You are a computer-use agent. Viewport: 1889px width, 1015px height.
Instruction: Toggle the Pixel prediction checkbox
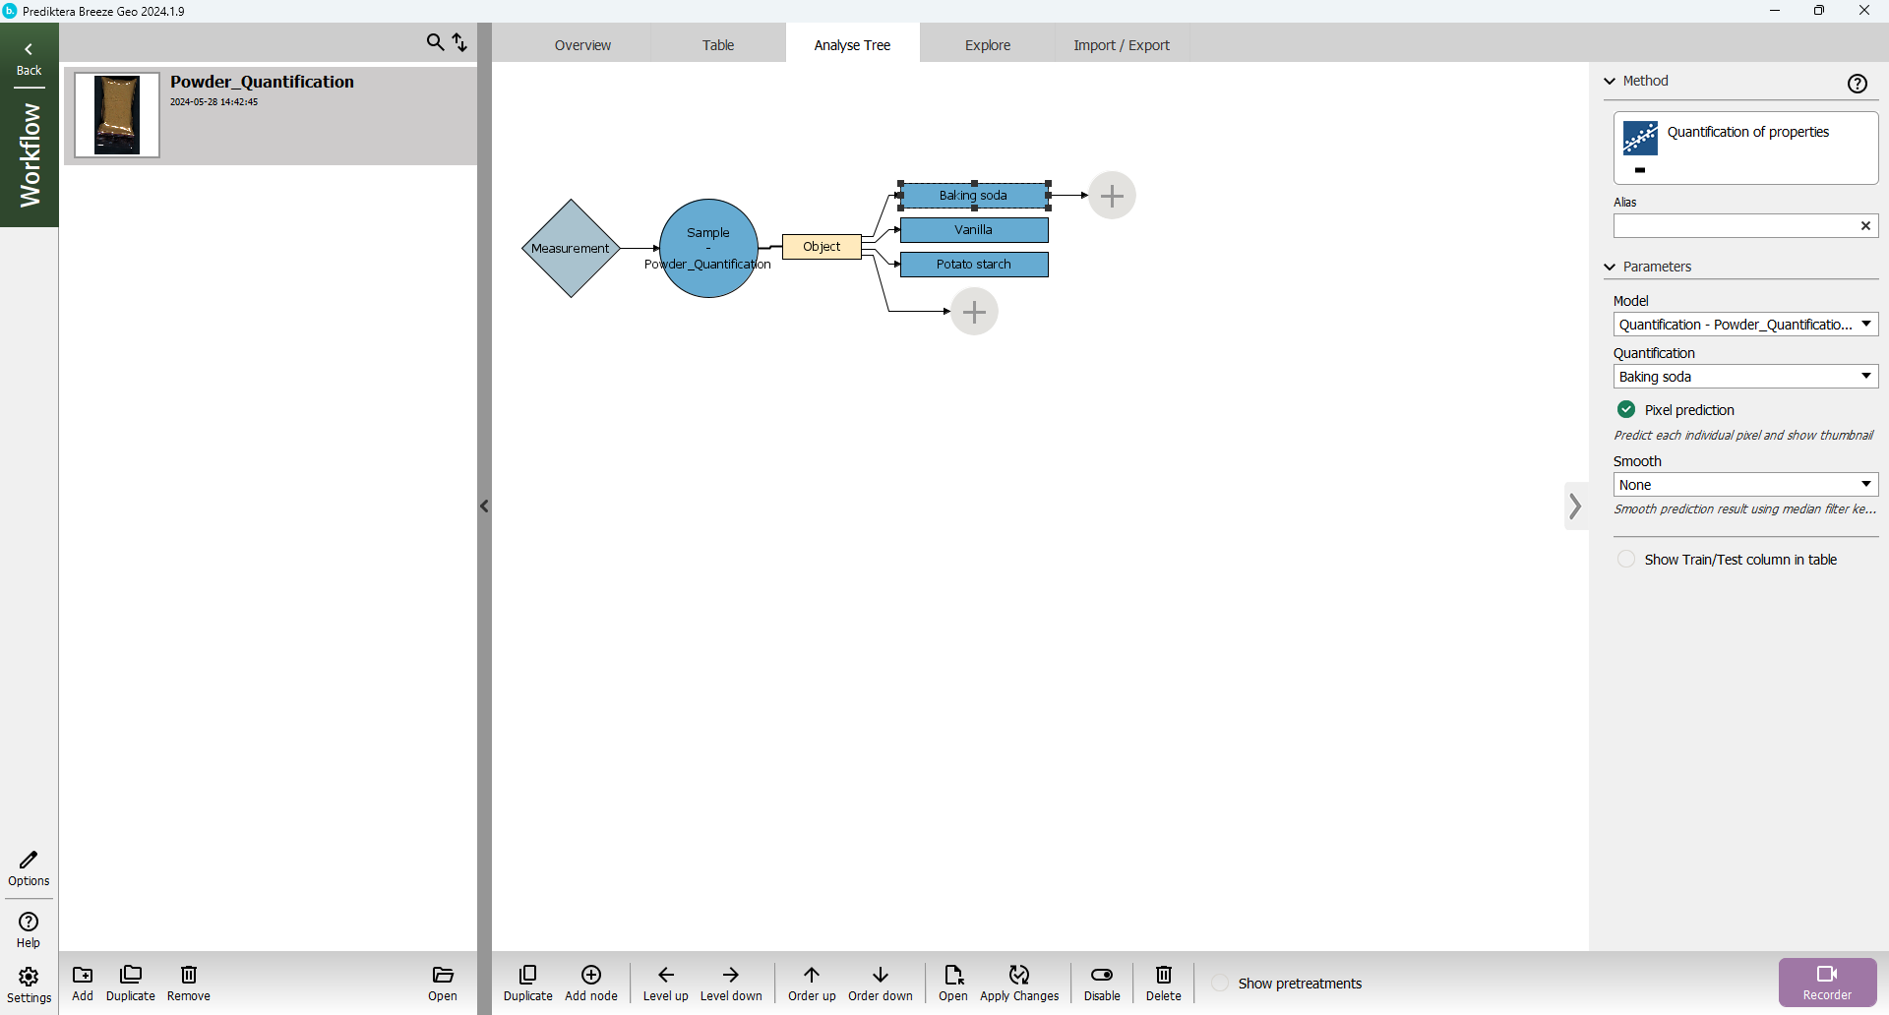(x=1626, y=410)
